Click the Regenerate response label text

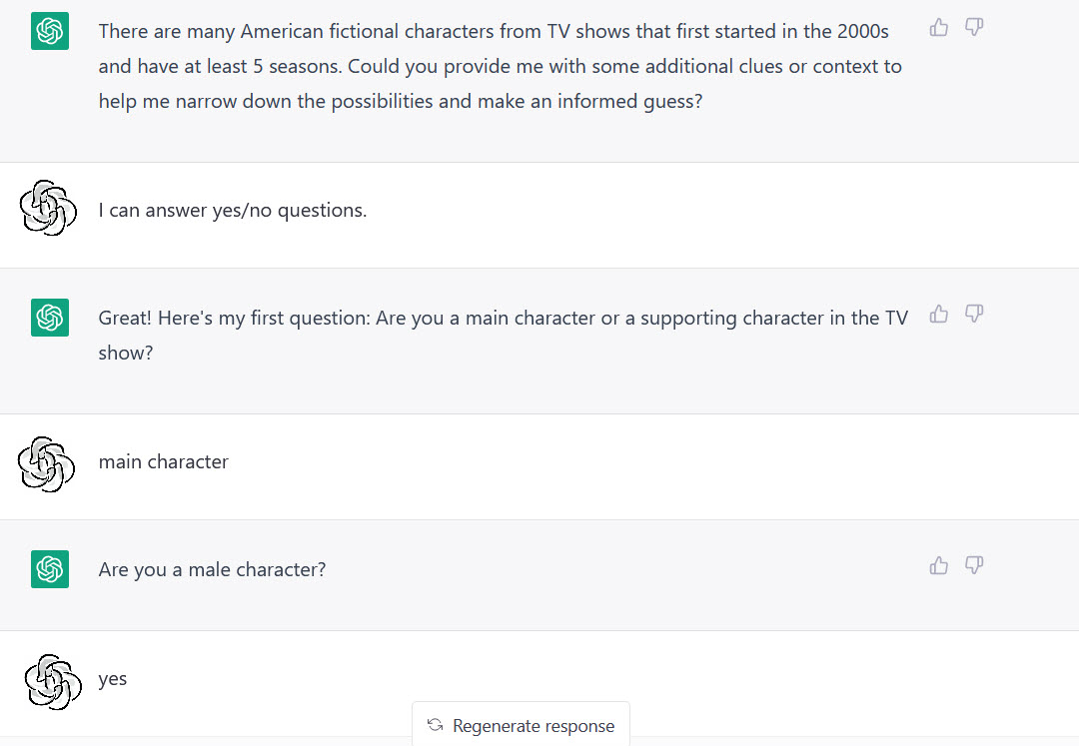[534, 726]
